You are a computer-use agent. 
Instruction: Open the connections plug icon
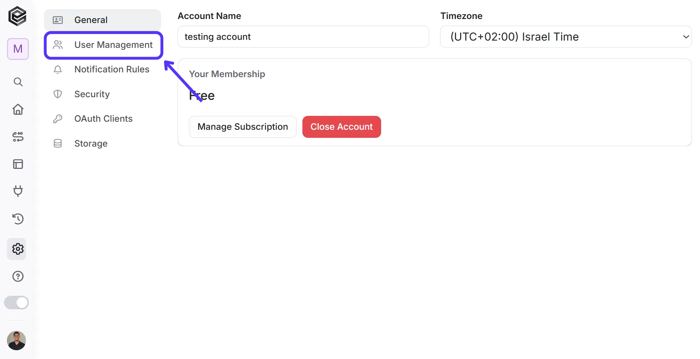18,191
